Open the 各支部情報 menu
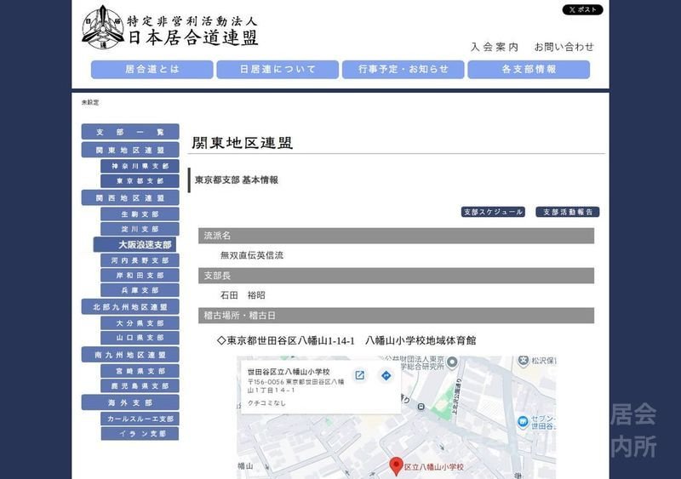Screen dimensions: 681x479 click(x=529, y=70)
